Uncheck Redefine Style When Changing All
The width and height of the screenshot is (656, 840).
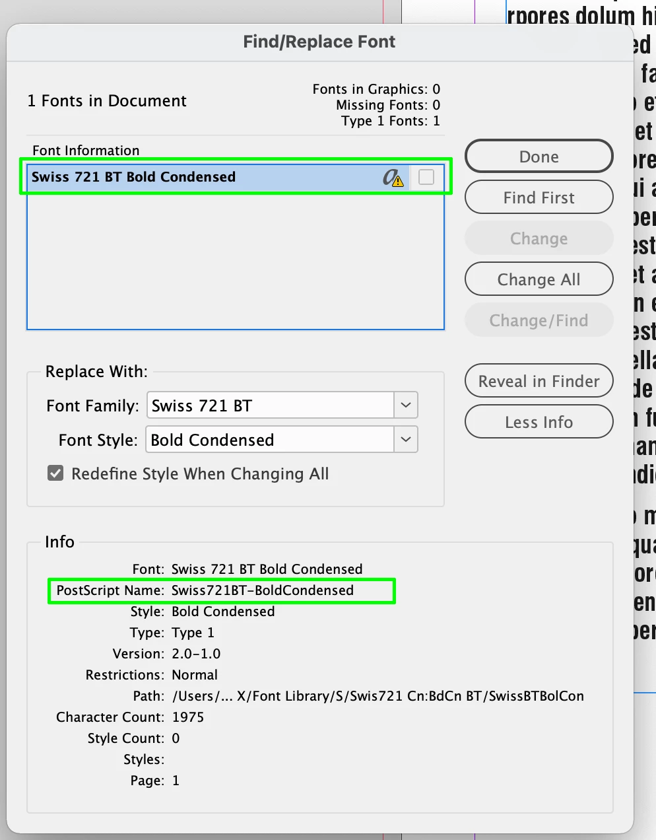click(55, 473)
